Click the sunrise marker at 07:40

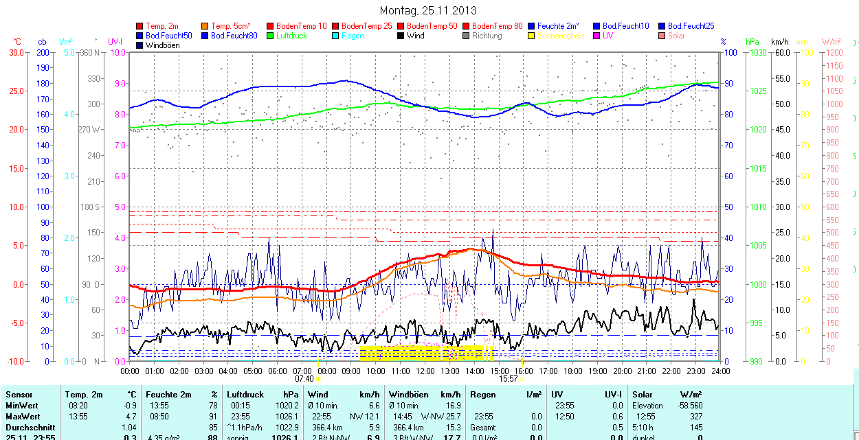point(317,378)
